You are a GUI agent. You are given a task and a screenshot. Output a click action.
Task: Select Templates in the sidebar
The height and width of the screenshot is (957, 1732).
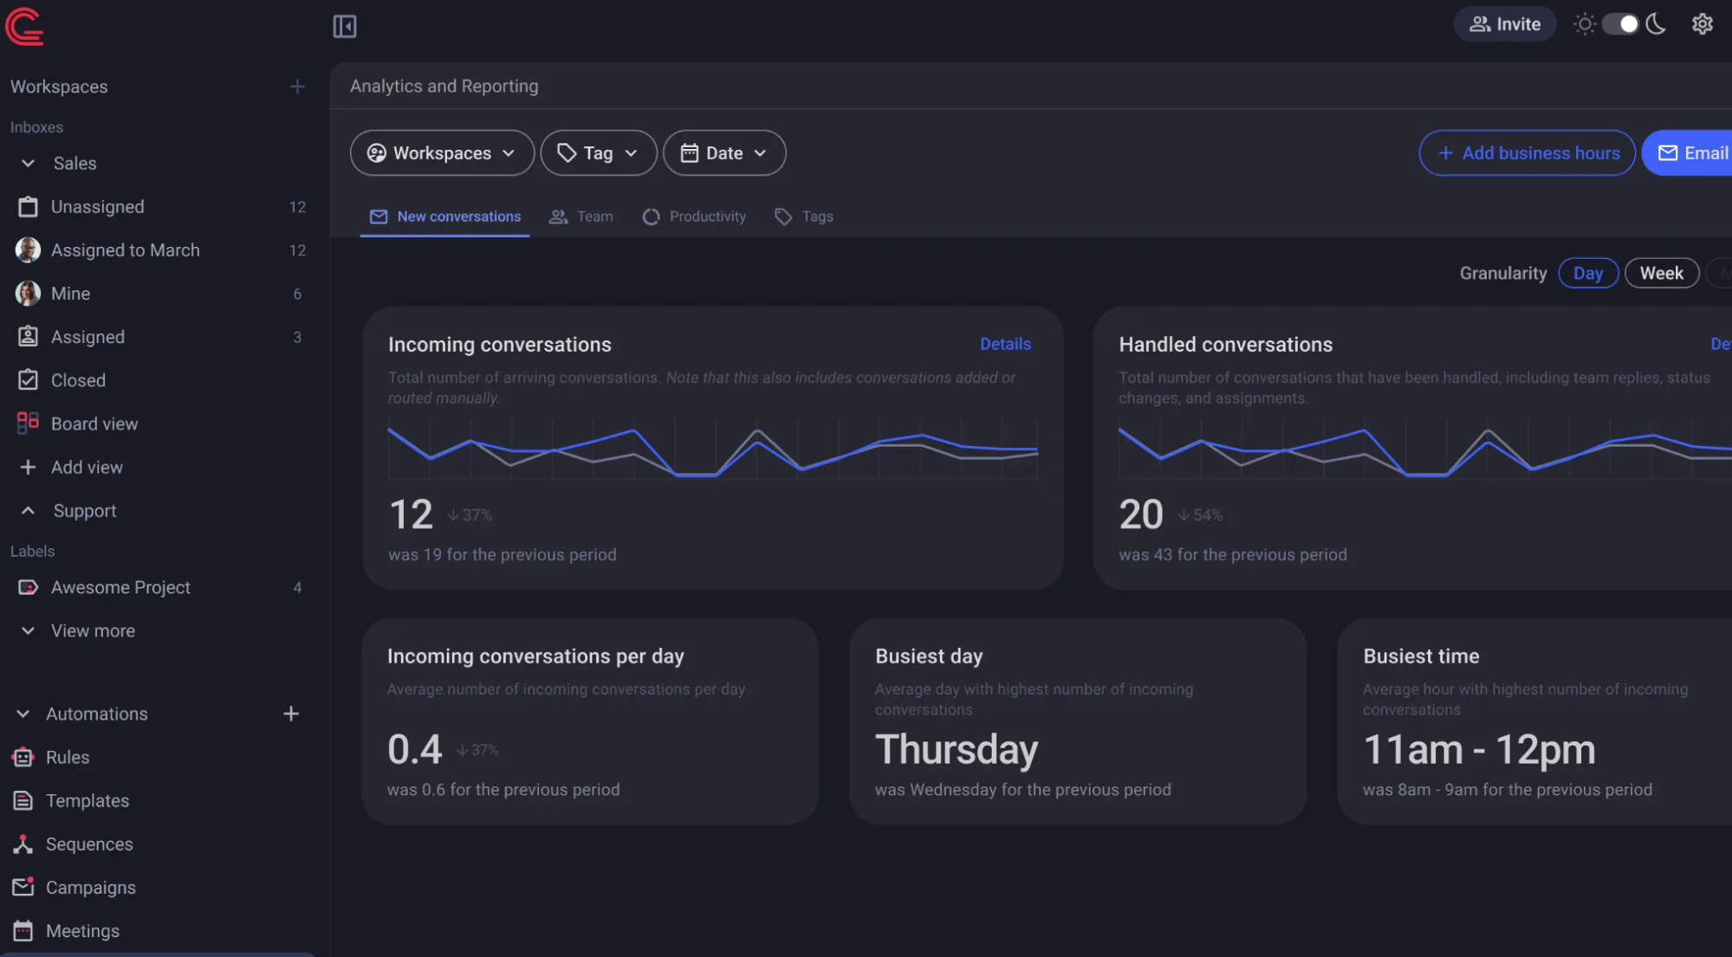click(88, 800)
